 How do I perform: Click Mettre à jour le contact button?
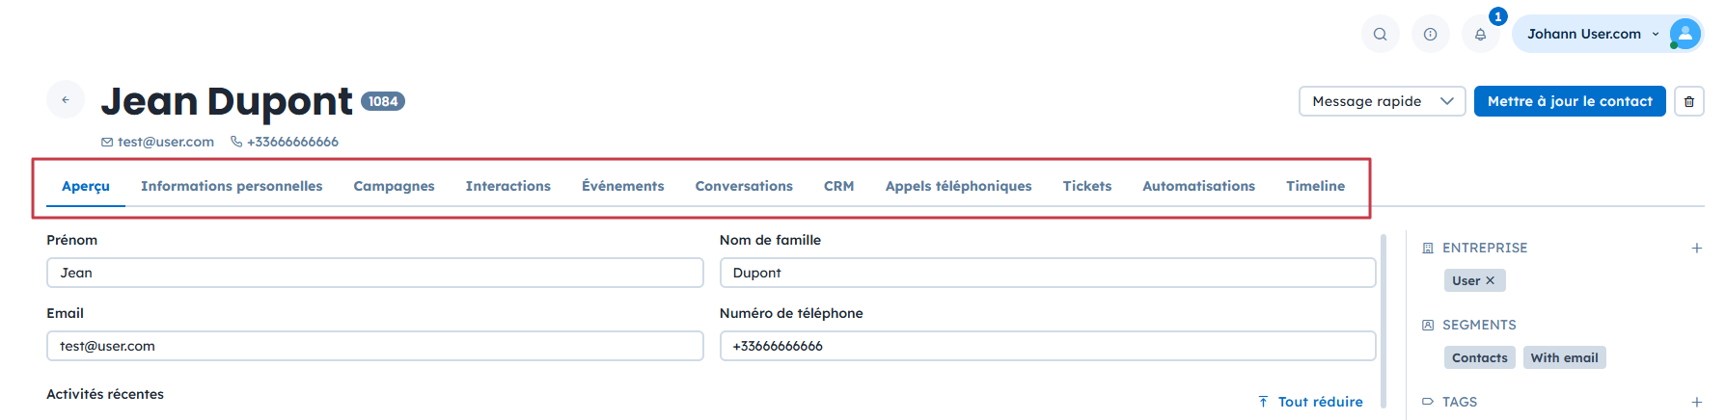point(1570,101)
